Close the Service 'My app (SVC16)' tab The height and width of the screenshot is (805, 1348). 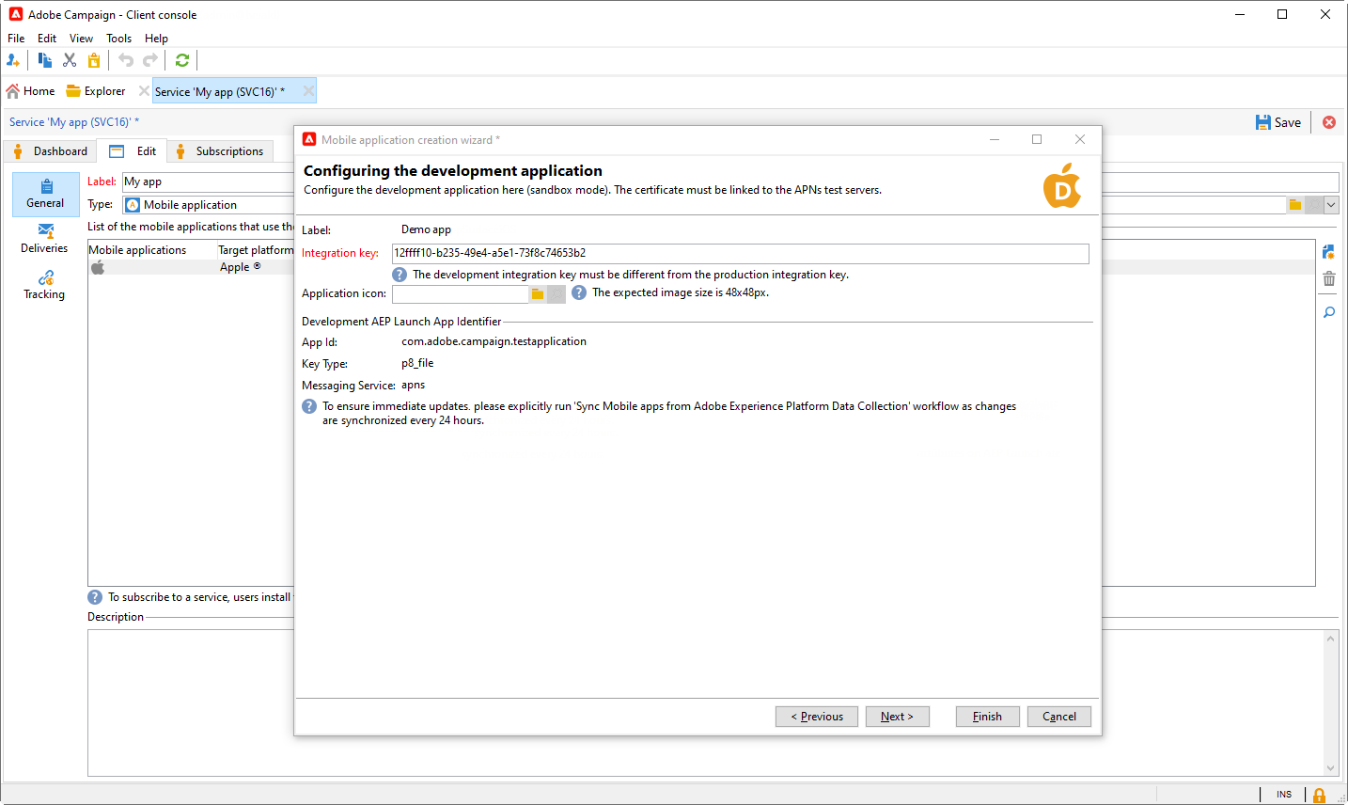click(x=308, y=91)
